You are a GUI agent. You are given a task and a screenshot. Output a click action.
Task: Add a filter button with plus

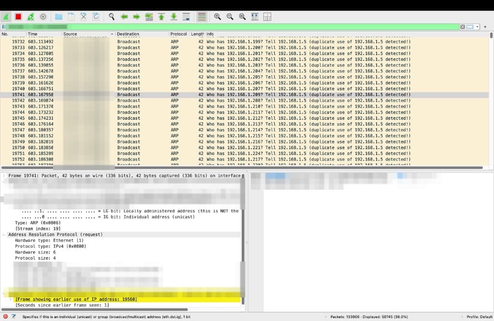click(x=485, y=27)
